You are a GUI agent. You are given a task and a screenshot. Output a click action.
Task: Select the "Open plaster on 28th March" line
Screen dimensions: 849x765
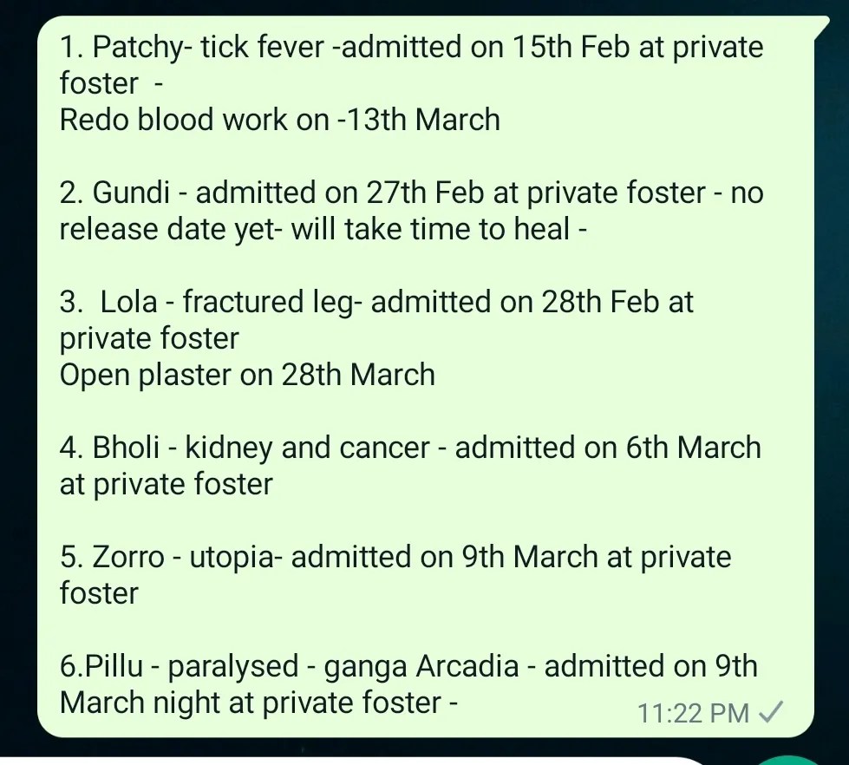click(247, 375)
